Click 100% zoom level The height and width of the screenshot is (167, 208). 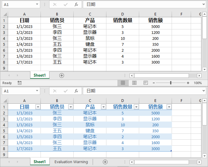coord(198,83)
